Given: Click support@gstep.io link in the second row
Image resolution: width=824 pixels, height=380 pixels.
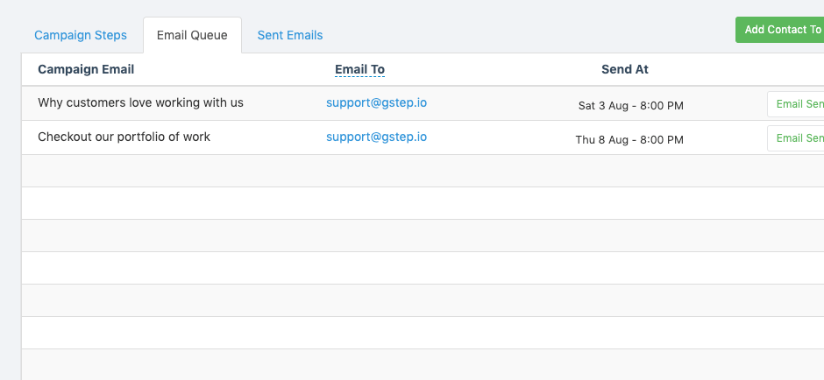Looking at the screenshot, I should click(377, 137).
